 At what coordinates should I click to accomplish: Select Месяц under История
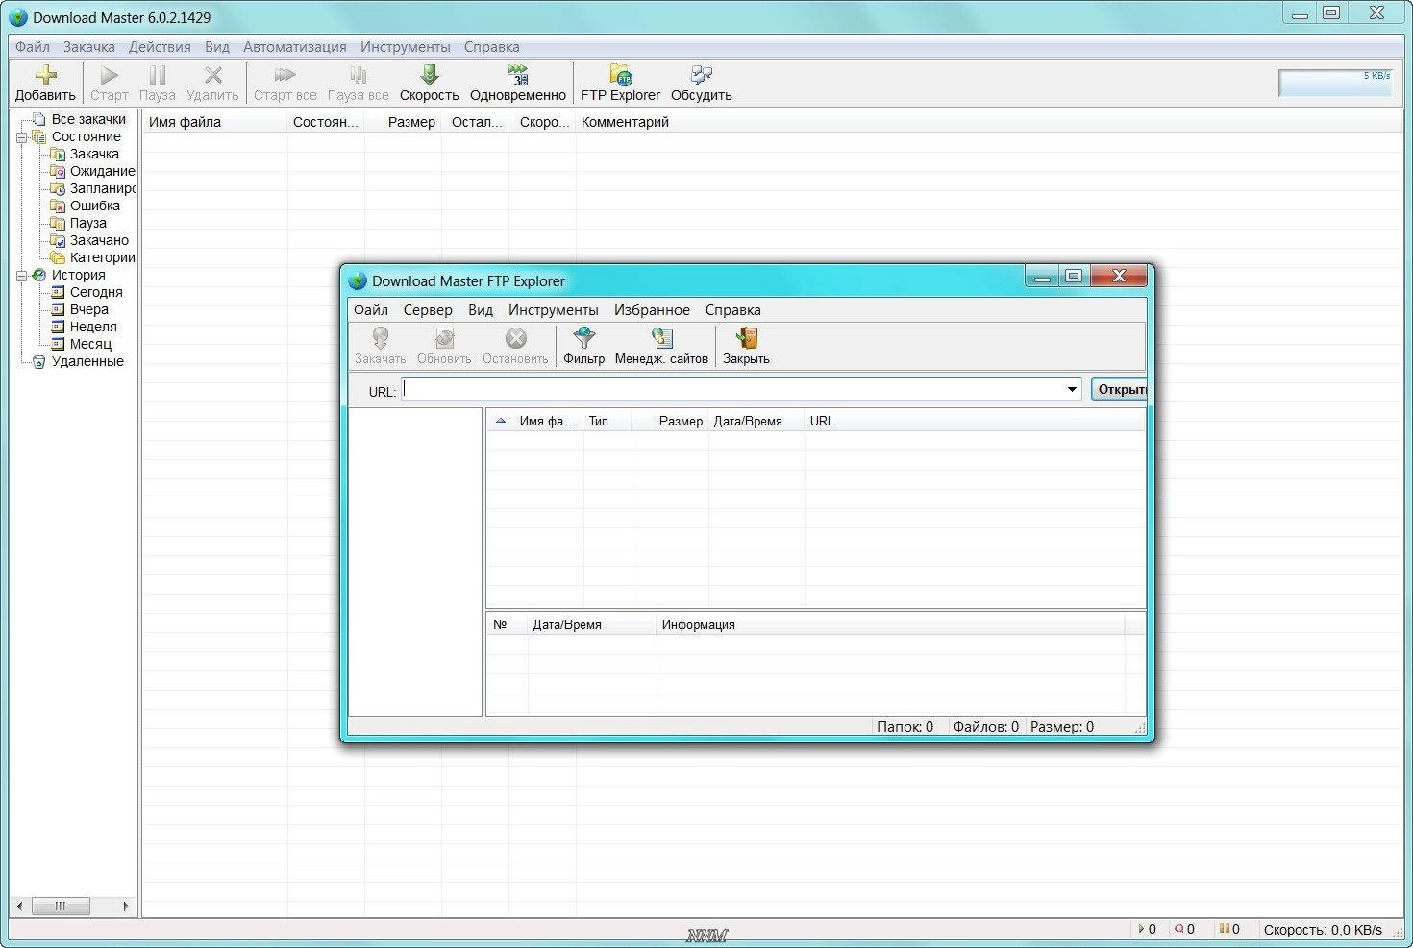[x=90, y=344]
